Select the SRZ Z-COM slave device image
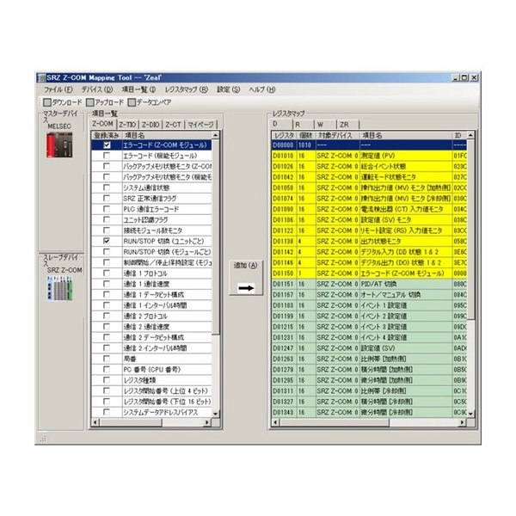516x516 pixels. pyautogui.click(x=59, y=288)
